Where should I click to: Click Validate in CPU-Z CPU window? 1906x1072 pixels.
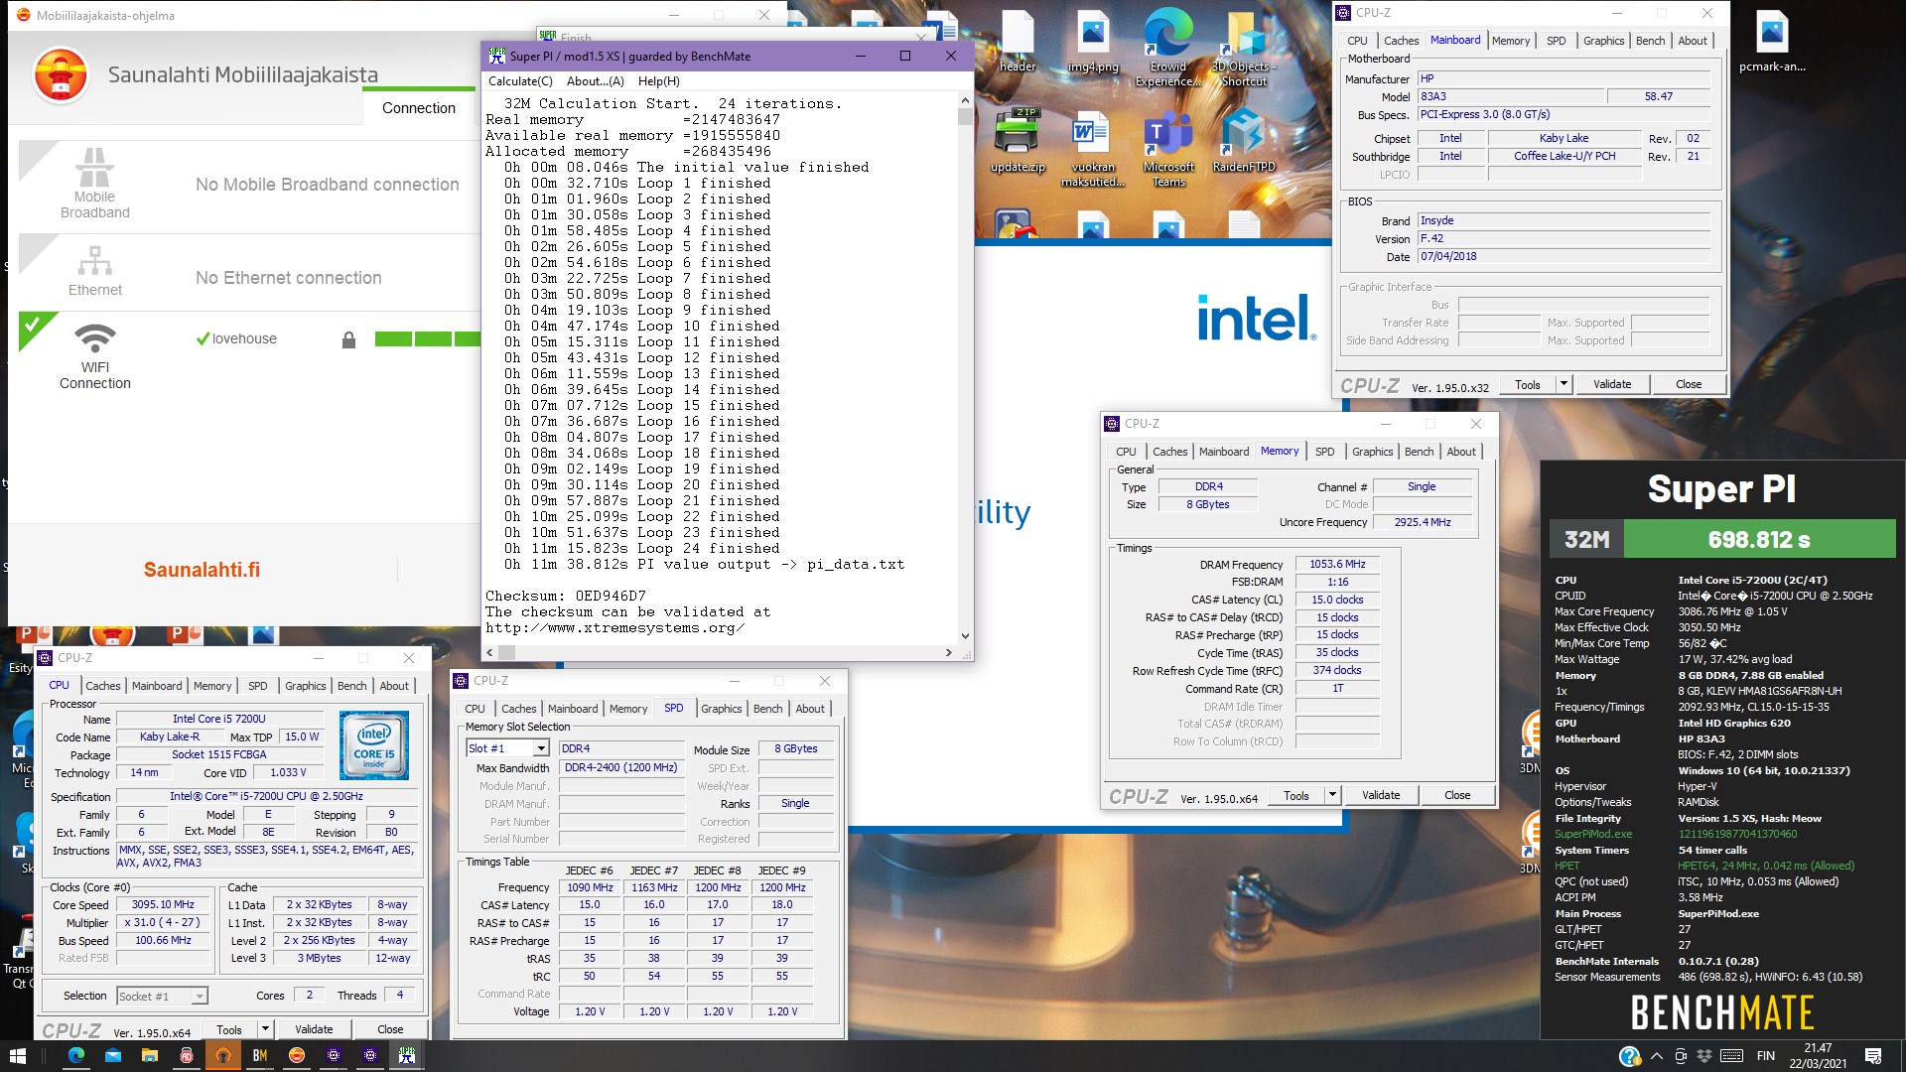pos(314,1029)
